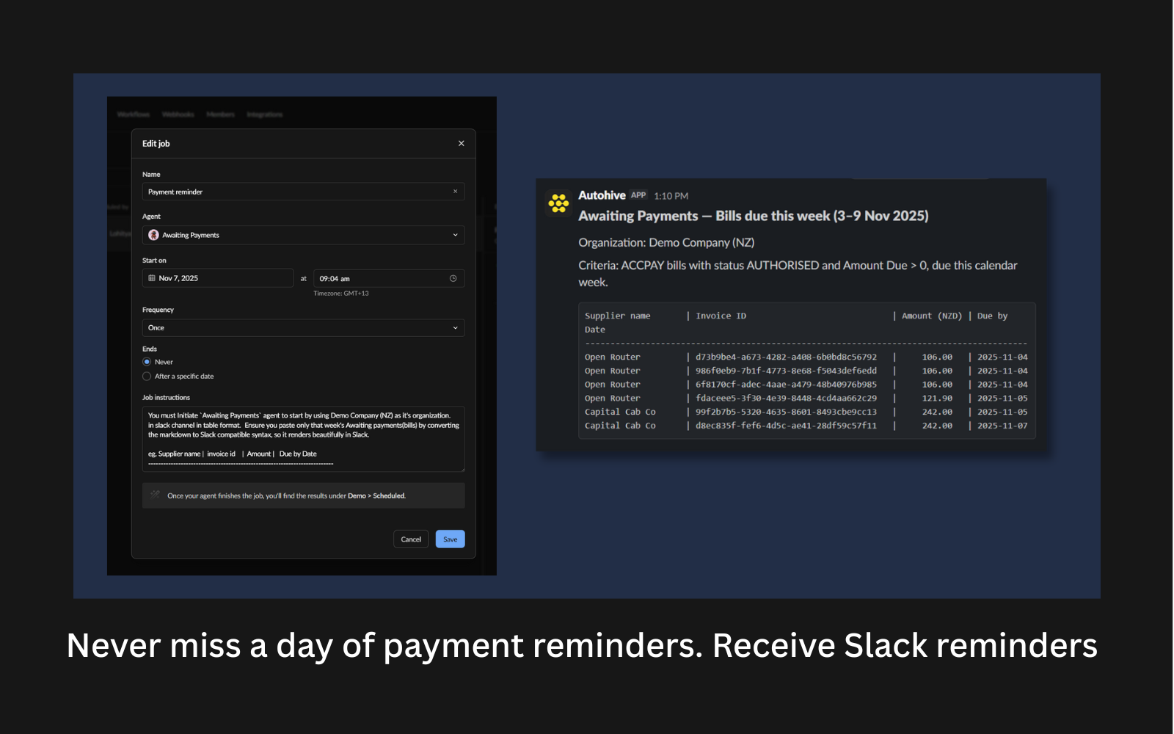Click the 'Criteria: ACCPAY bills' paragraph
This screenshot has width=1174, height=734.
pos(798,274)
